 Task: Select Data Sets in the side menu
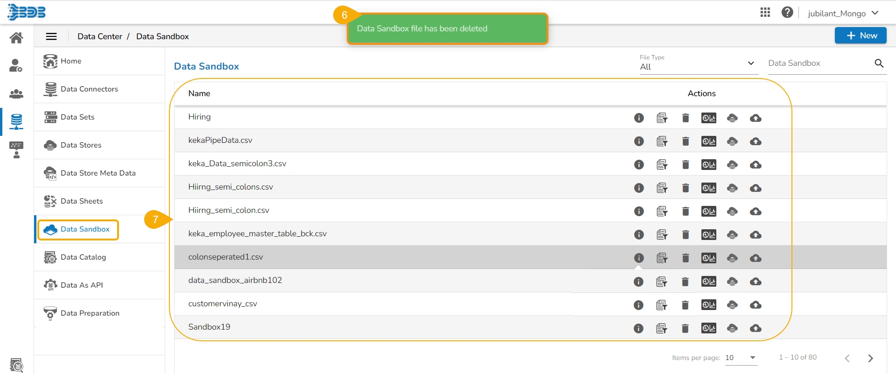[99, 117]
